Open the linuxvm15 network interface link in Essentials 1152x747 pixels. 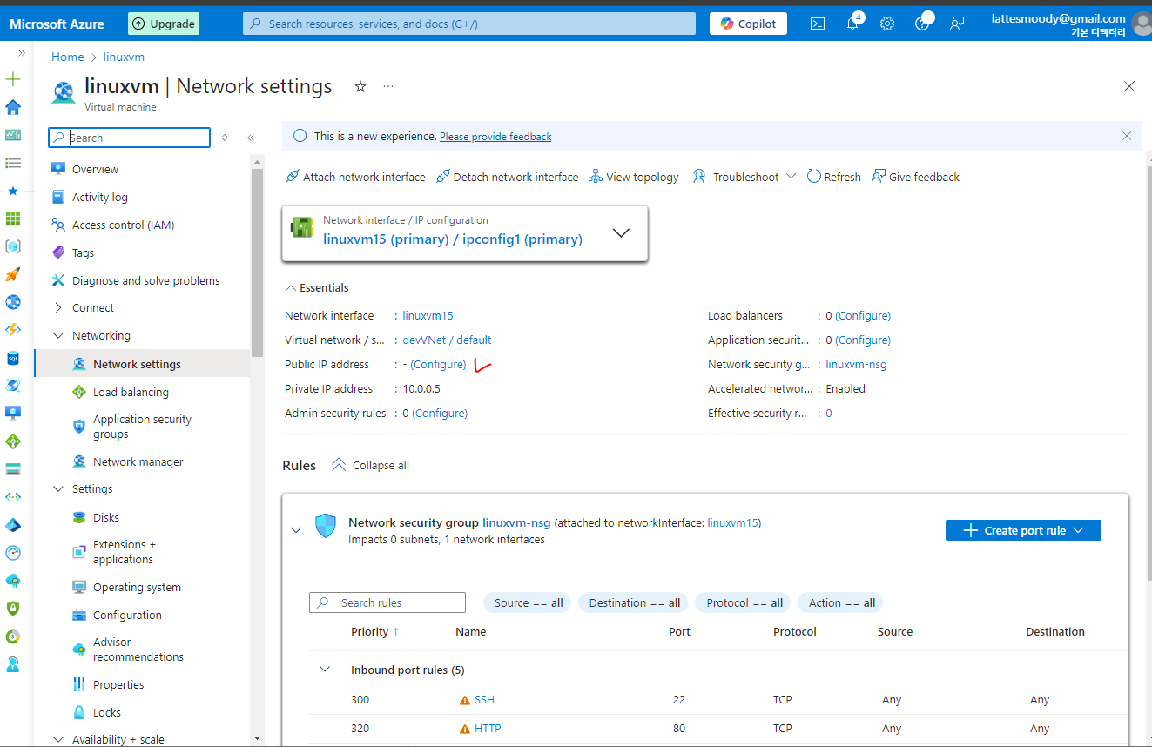pyautogui.click(x=428, y=315)
